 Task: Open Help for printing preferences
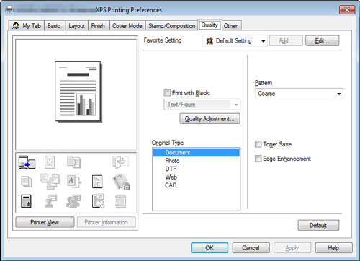(333, 248)
